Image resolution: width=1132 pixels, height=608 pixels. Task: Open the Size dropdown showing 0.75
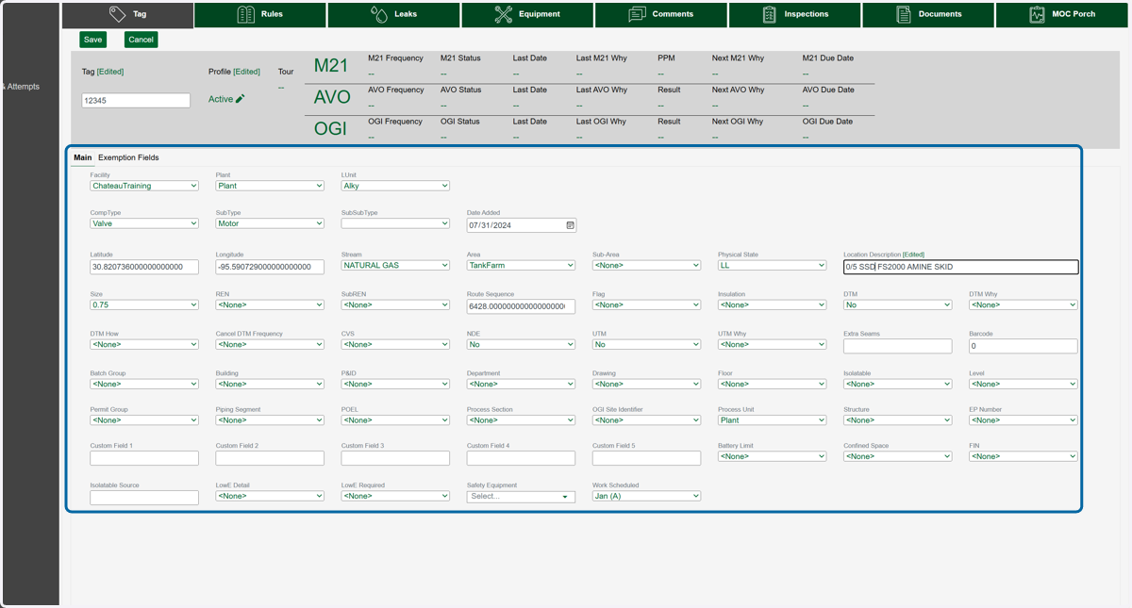point(144,304)
